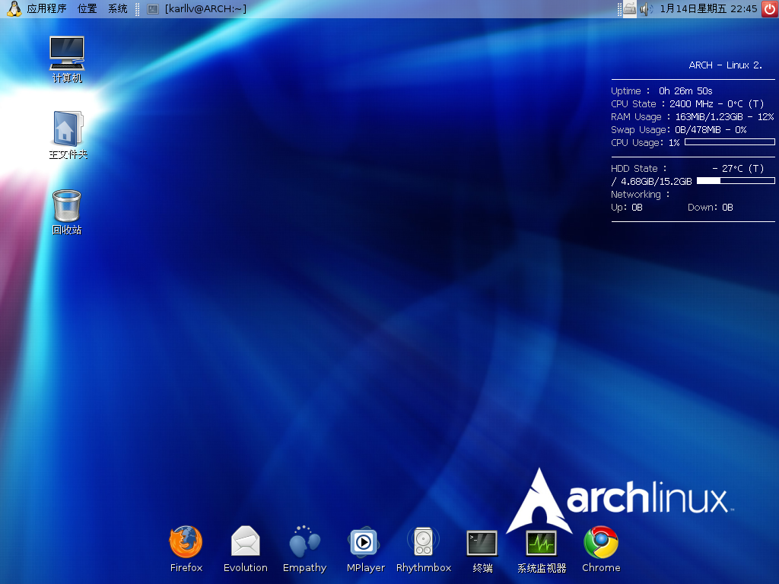
Task: Click the ARCH - Linux 2. header
Action: (725, 65)
